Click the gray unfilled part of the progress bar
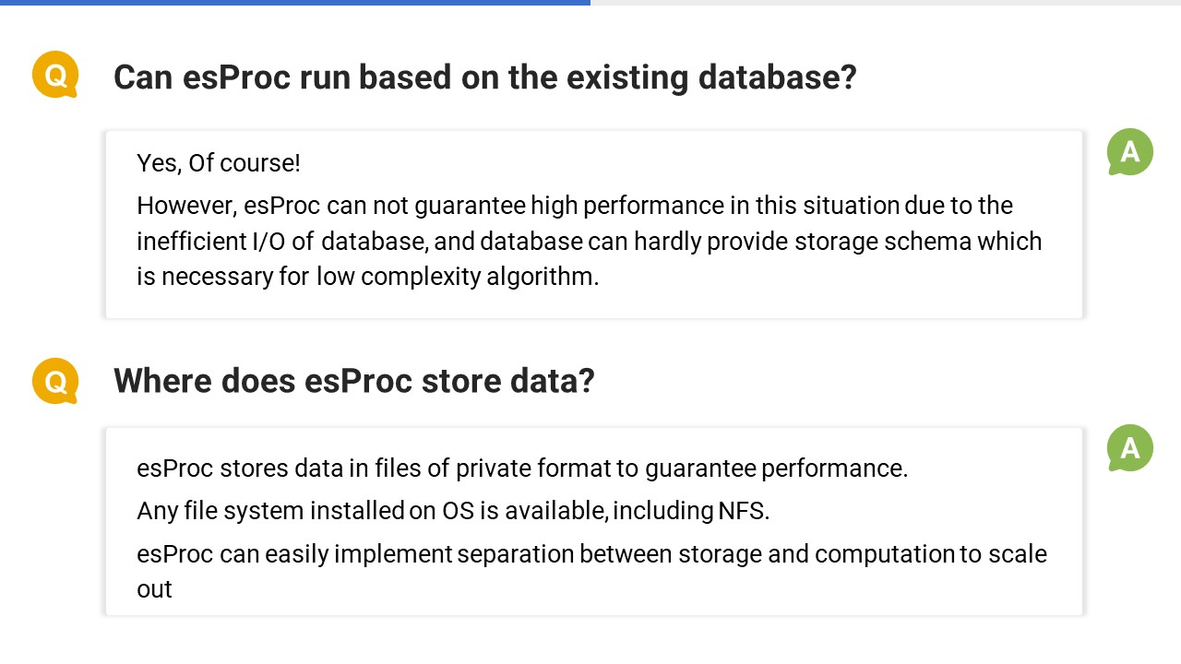Screen dimensions: 1181x664 [886, 3]
